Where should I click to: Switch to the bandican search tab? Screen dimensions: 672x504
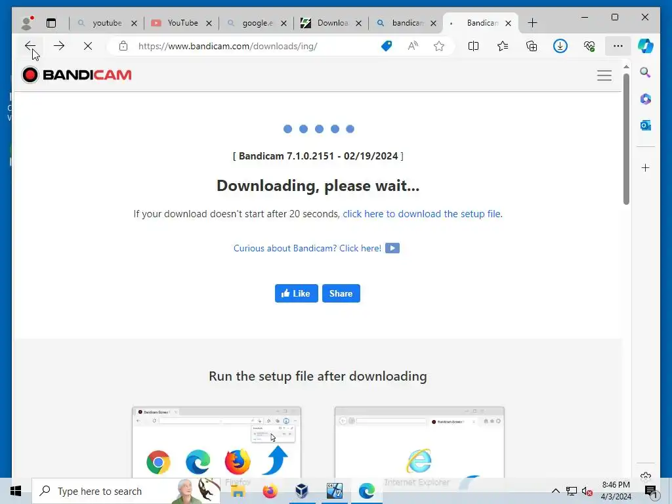(x=401, y=23)
